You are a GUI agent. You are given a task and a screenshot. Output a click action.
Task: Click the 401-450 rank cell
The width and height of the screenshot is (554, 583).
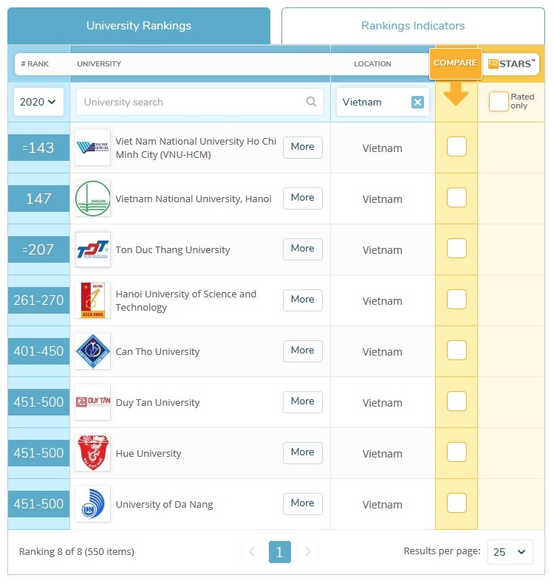(x=38, y=351)
